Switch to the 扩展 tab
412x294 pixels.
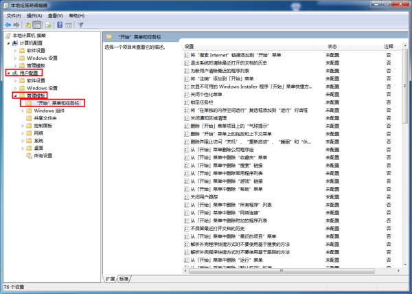coord(110,279)
